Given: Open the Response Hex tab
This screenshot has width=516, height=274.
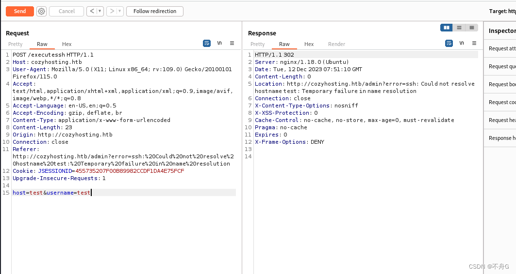Looking at the screenshot, I should point(309,44).
